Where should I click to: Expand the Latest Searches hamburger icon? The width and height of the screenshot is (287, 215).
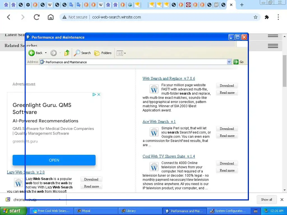[273, 36]
